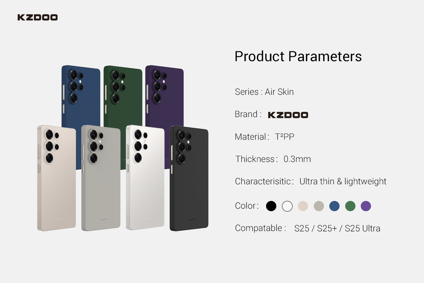Select the white color swatch
This screenshot has width=424, height=283.
coord(287,206)
